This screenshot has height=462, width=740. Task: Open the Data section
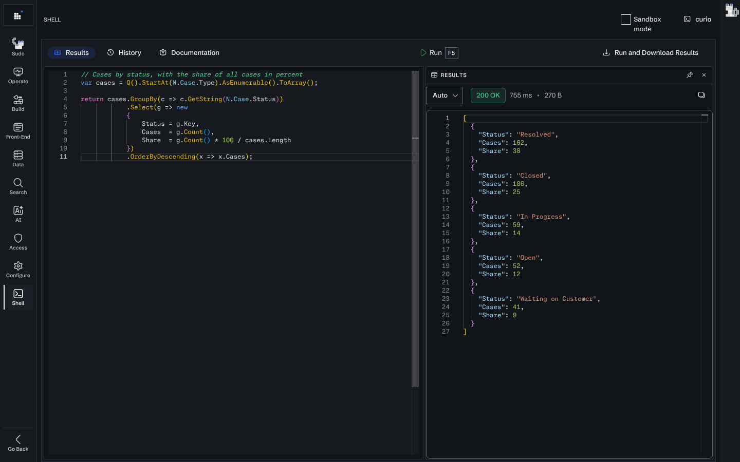tap(18, 158)
